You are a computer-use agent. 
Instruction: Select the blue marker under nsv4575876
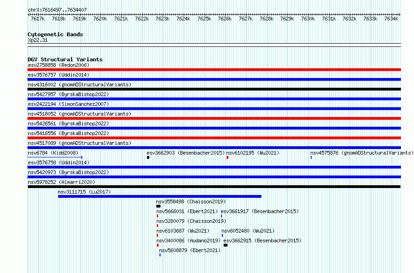point(311,157)
